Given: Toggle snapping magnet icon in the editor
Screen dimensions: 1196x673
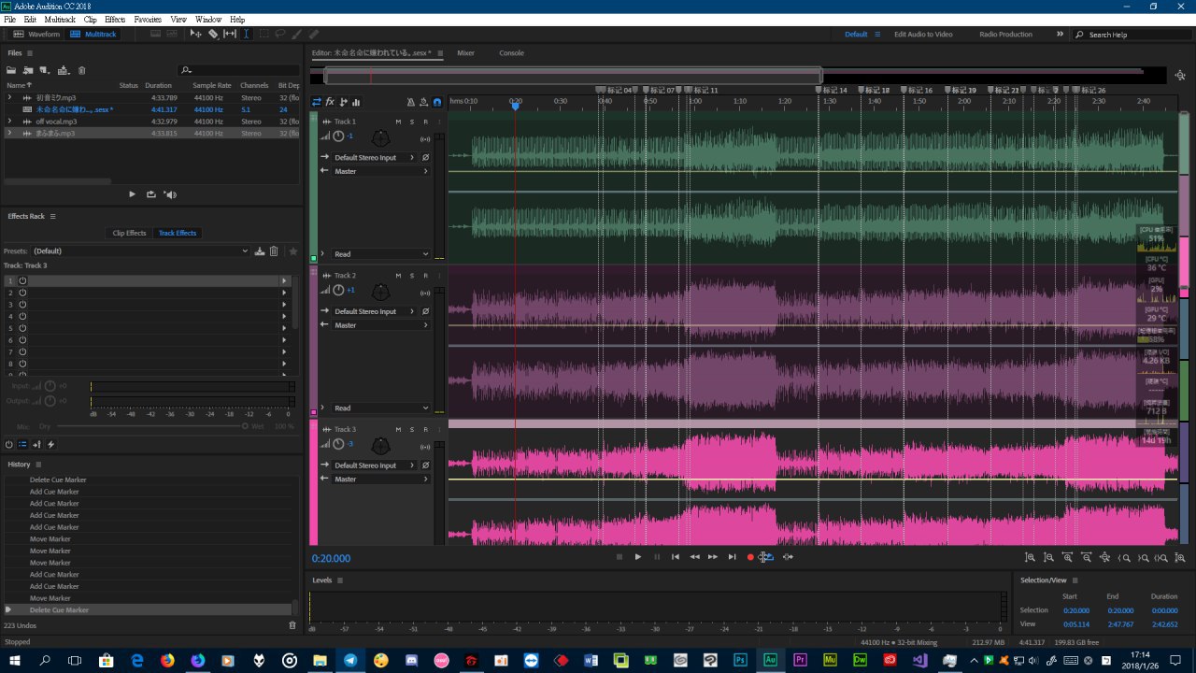Looking at the screenshot, I should 436,102.
